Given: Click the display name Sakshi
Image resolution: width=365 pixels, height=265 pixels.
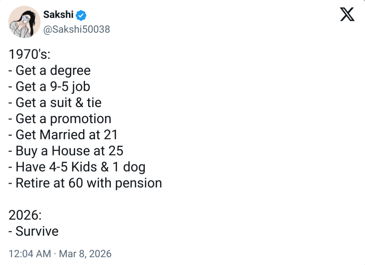Looking at the screenshot, I should pos(58,15).
